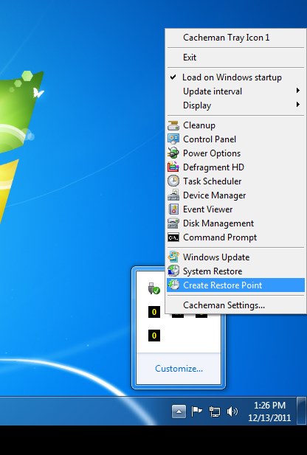Click the Customize... link

coord(179,369)
